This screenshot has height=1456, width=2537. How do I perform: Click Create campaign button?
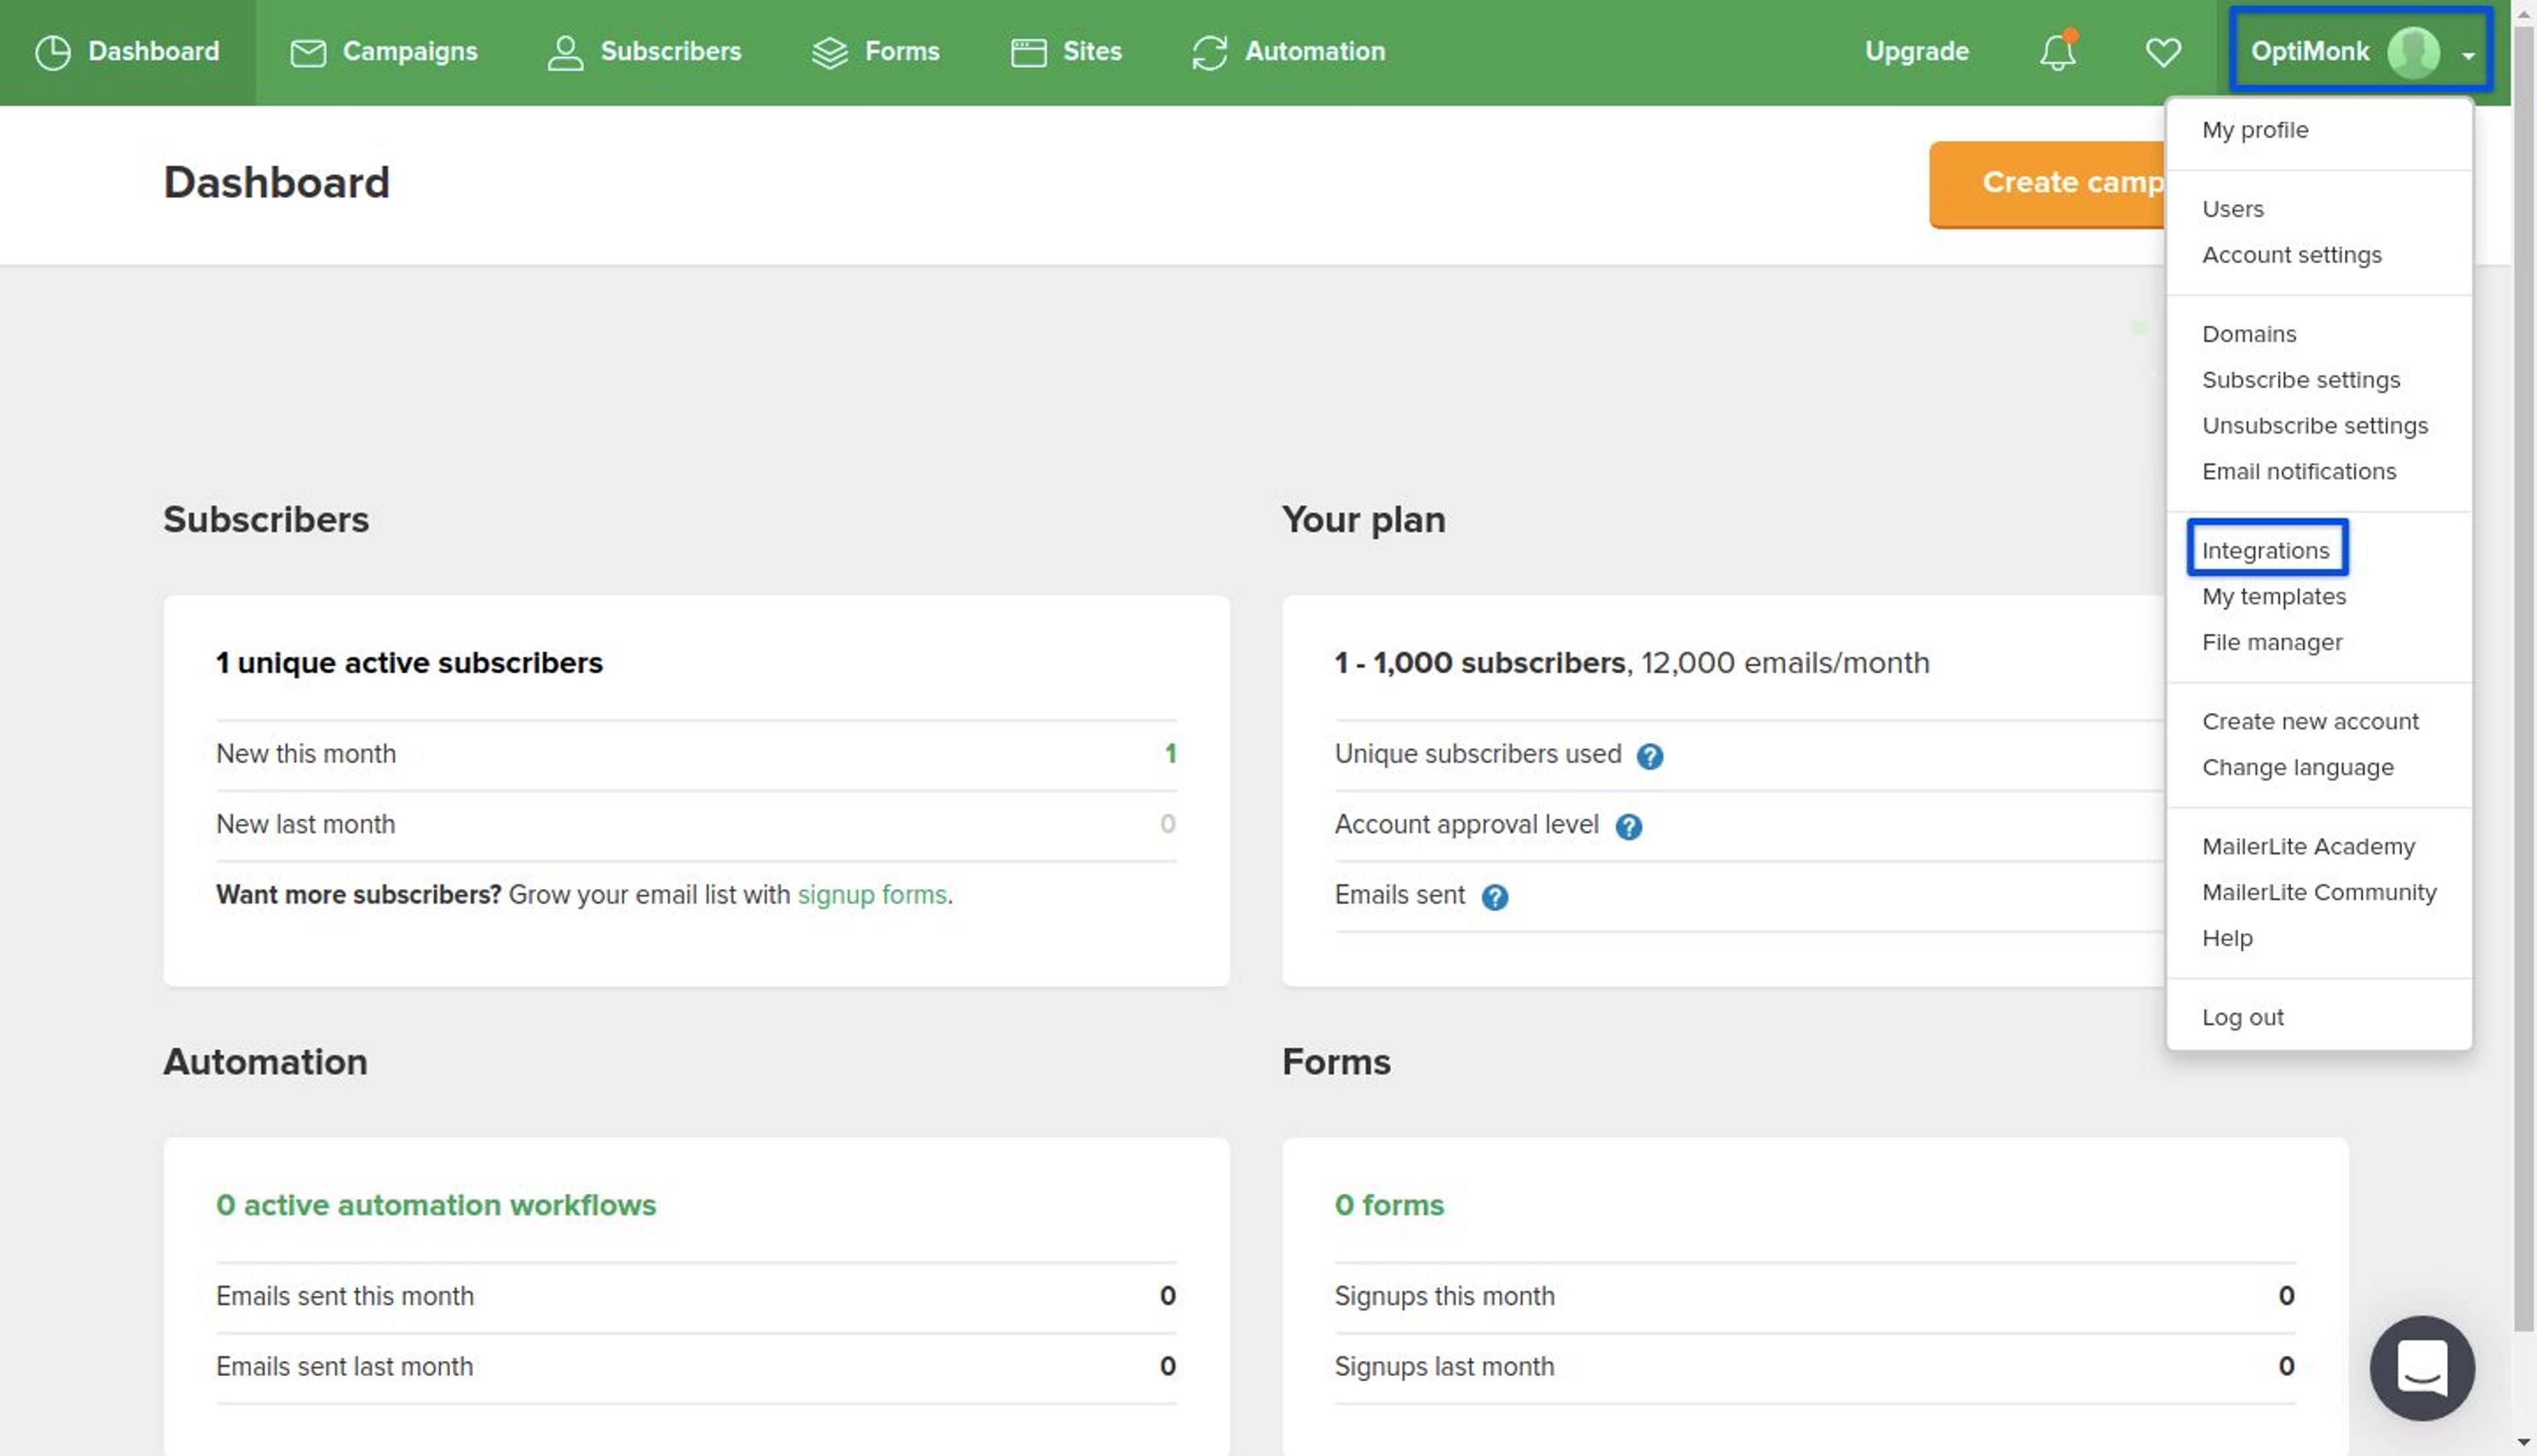2047,184
